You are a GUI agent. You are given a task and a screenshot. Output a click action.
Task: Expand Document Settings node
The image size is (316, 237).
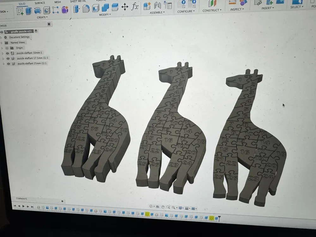point(1,37)
